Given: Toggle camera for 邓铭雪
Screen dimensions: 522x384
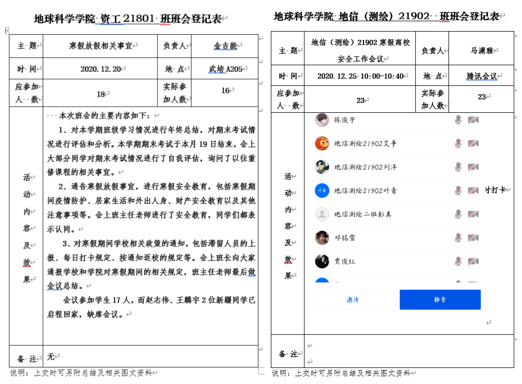Looking at the screenshot, I should (473, 238).
